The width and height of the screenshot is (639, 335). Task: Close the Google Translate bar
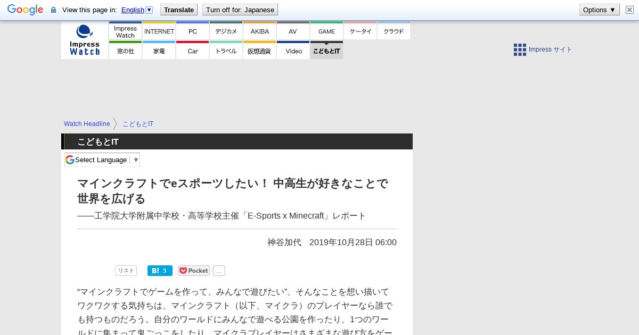(x=629, y=10)
